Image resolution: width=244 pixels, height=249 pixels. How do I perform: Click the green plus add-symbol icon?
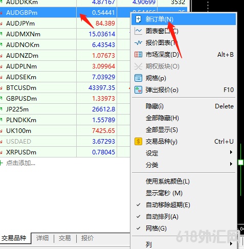1,163
